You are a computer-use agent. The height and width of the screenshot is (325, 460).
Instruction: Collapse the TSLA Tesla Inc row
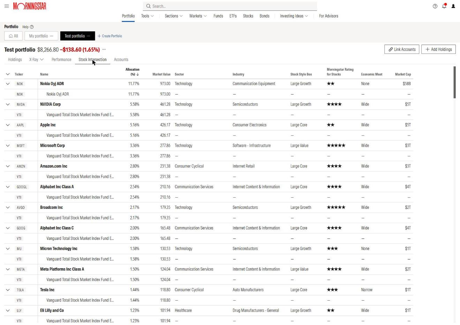pos(8,290)
